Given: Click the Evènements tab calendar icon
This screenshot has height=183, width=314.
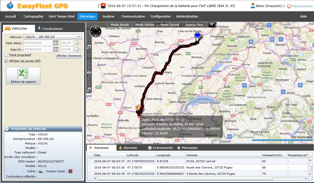Looking at the screenshot, I should (150, 148).
